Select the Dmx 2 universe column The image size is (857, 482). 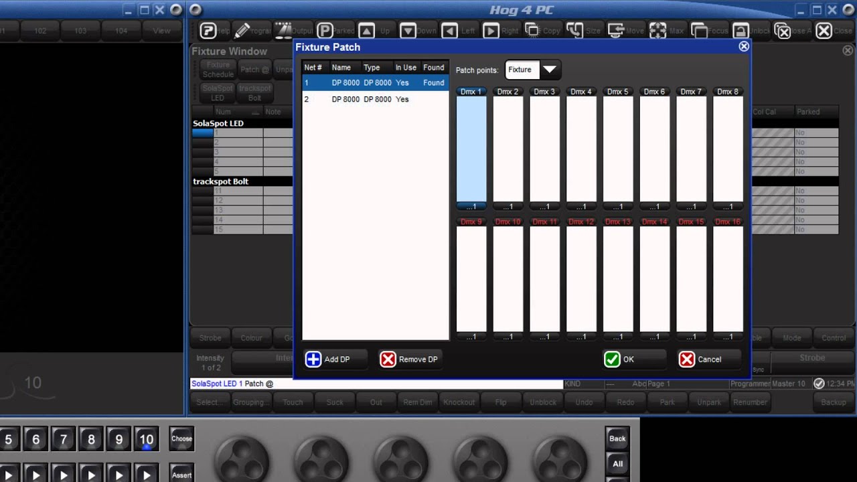tap(508, 148)
